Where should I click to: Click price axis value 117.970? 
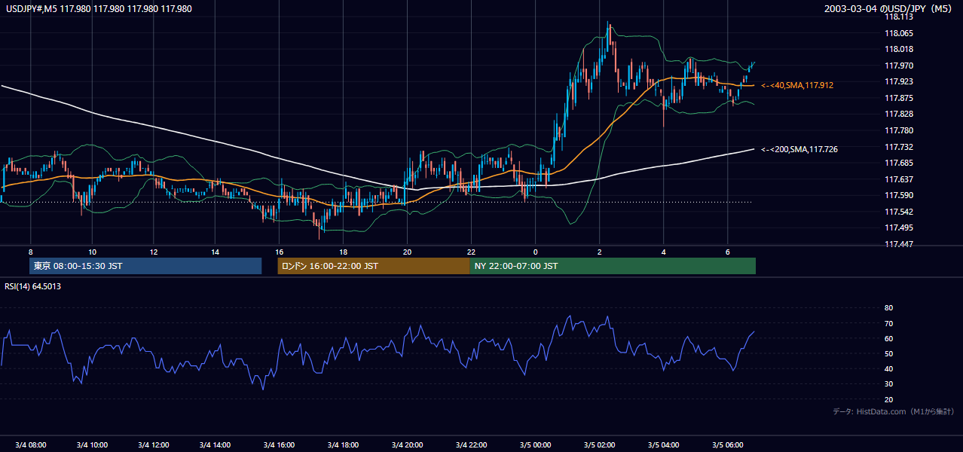898,66
